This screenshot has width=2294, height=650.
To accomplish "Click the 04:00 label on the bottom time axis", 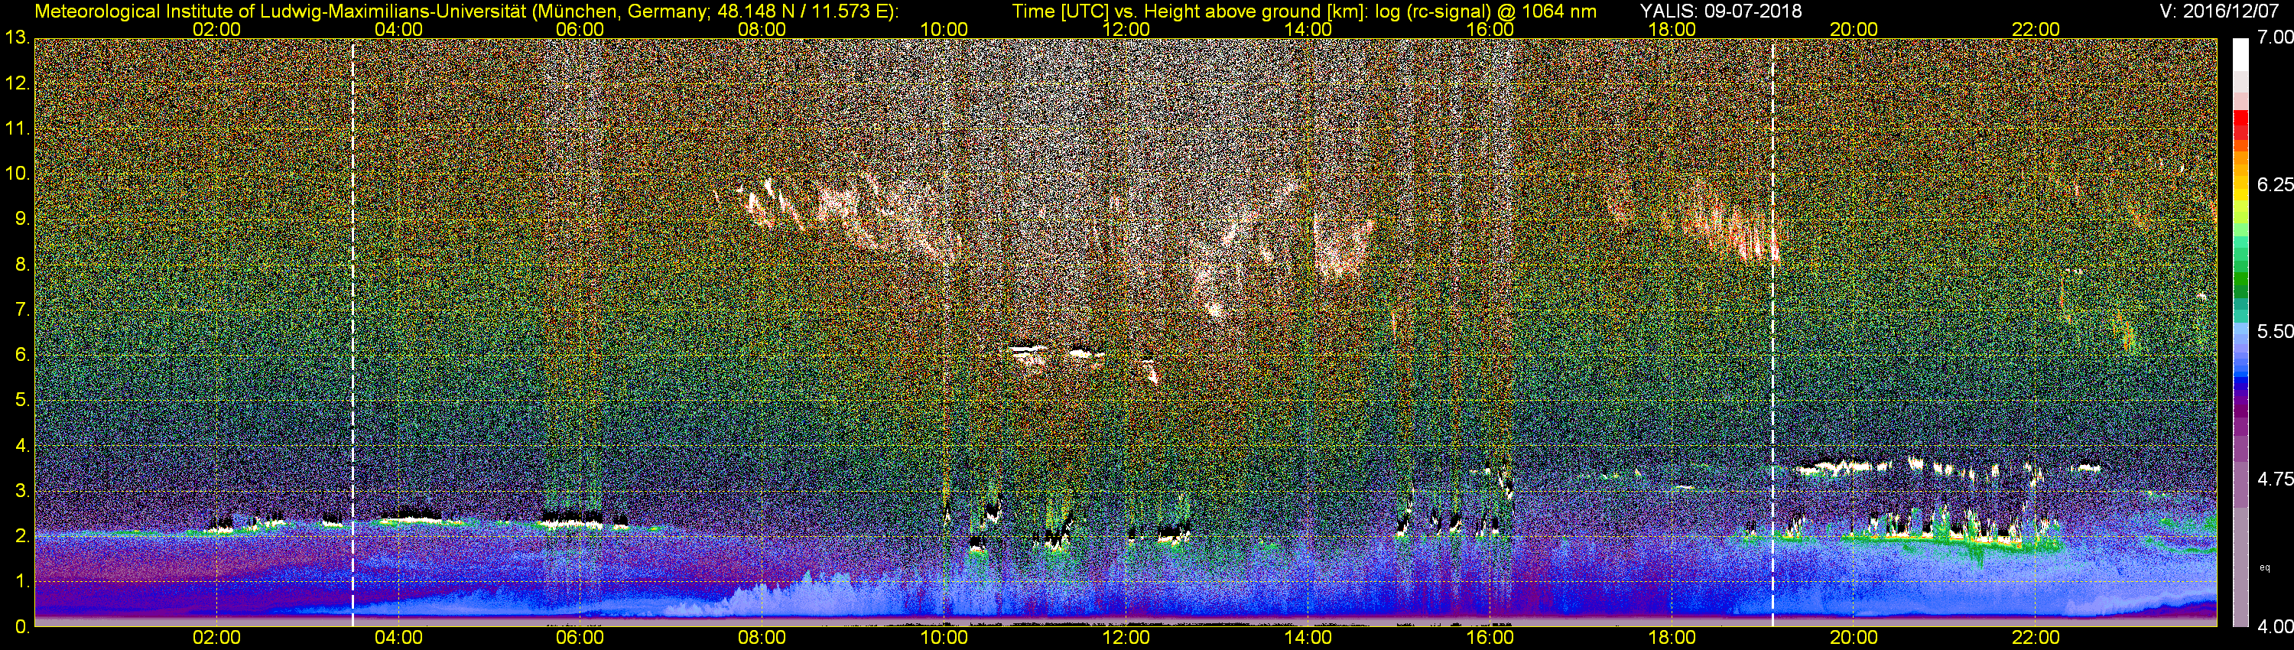I will tap(398, 638).
